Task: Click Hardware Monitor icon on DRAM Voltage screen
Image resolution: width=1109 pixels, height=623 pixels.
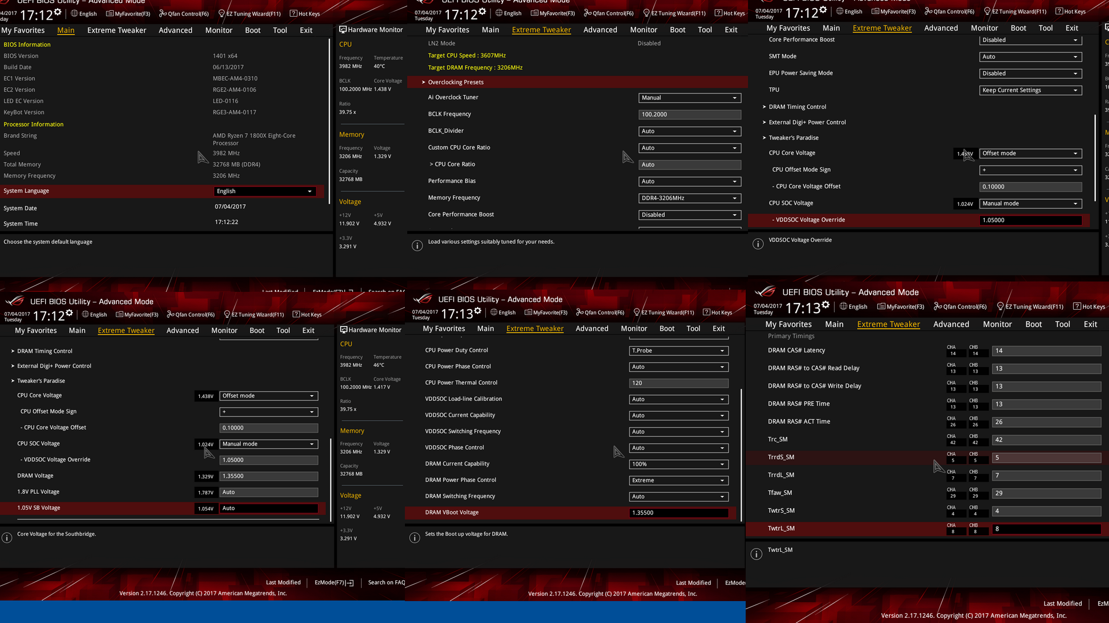Action: click(x=344, y=329)
